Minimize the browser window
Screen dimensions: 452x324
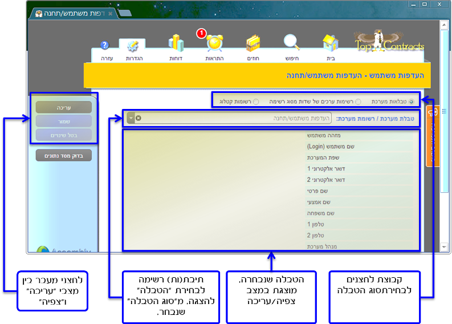(413, 5)
